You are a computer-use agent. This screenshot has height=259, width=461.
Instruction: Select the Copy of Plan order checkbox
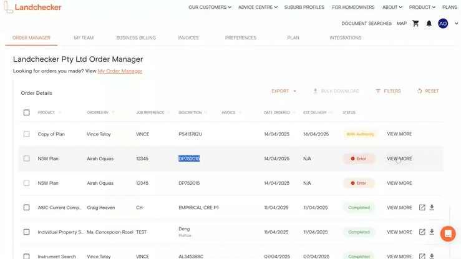26,134
